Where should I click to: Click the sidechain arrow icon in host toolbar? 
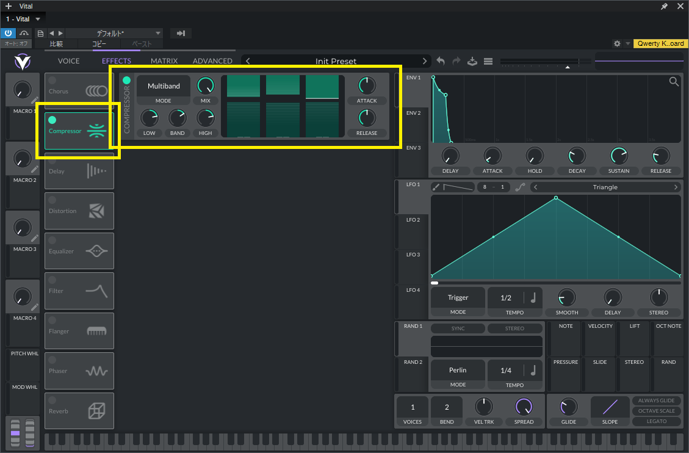(181, 34)
